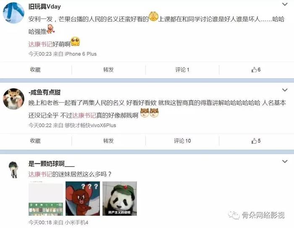Open the panda with green cap image
The height and width of the screenshot is (228, 294).
point(120,198)
